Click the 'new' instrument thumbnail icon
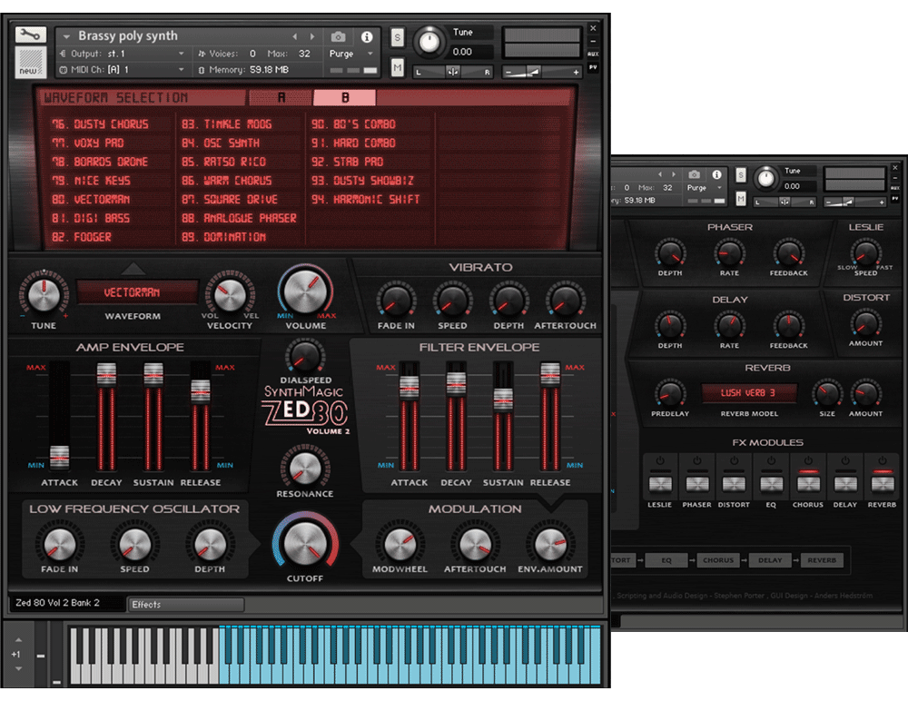 pyautogui.click(x=30, y=62)
